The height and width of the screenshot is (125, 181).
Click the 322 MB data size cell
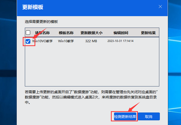pos(91,41)
